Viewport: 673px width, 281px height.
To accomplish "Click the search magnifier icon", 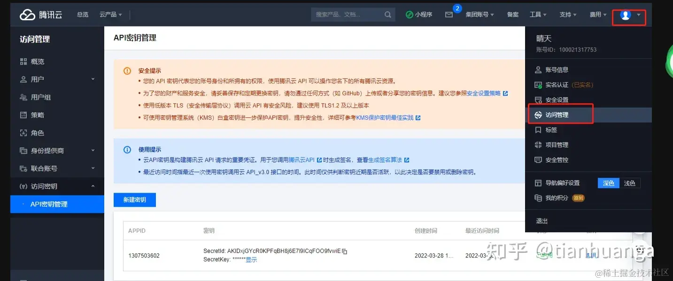I will click(x=388, y=15).
